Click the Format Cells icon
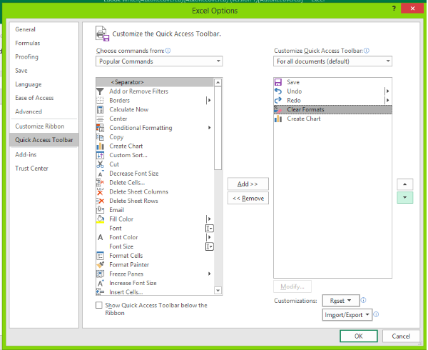Screen dimensions: 428x350 pyautogui.click(x=100, y=256)
